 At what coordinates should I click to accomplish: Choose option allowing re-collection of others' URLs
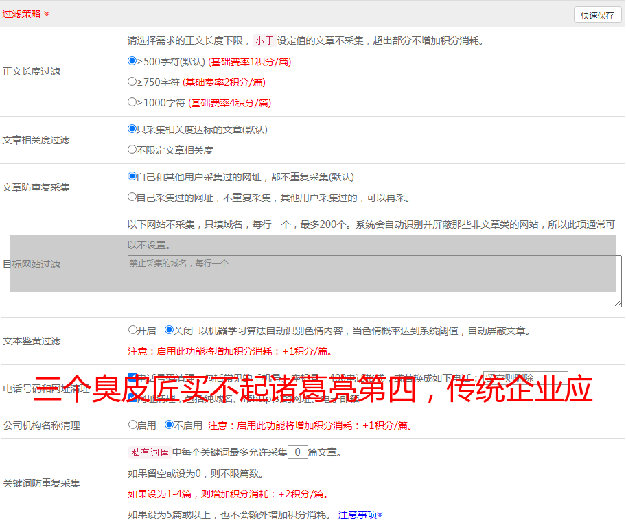[132, 197]
